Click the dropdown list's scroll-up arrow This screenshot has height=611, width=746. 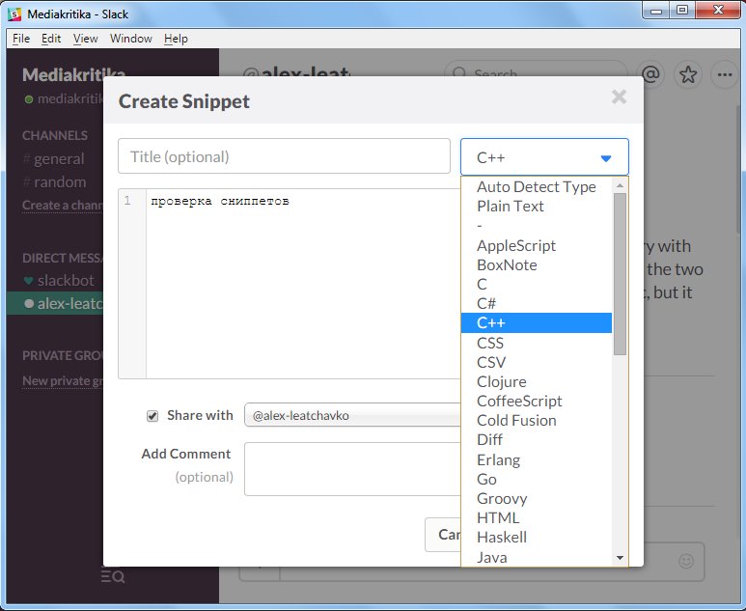[620, 185]
